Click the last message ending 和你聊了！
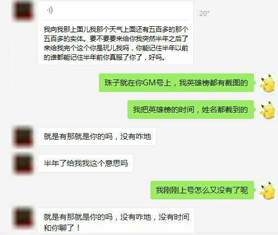The height and width of the screenshot is (235, 278). click(117, 221)
